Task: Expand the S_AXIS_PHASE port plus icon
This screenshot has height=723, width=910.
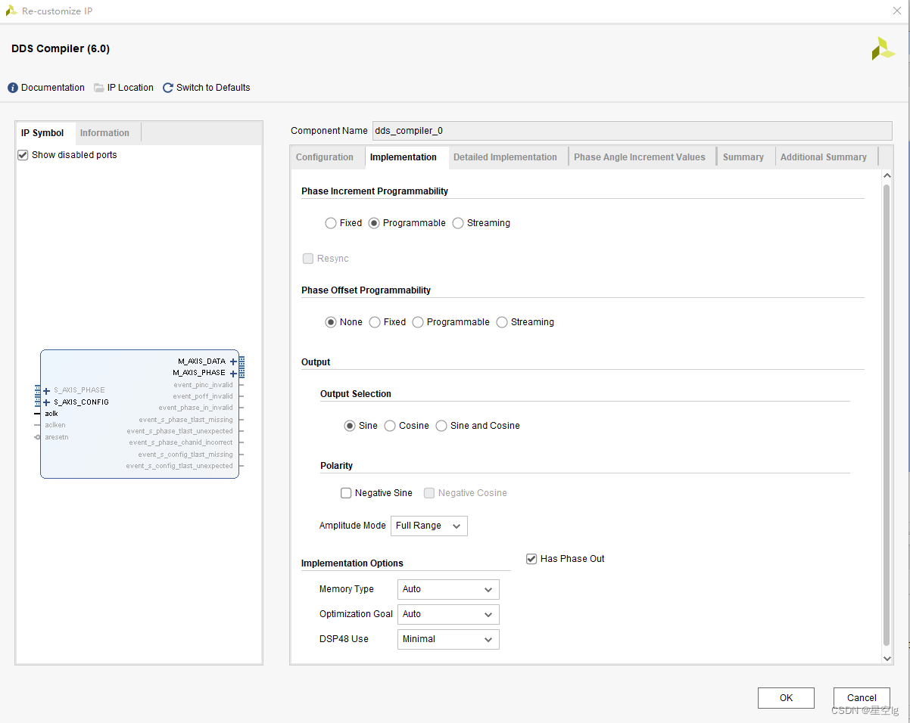Action: point(46,391)
